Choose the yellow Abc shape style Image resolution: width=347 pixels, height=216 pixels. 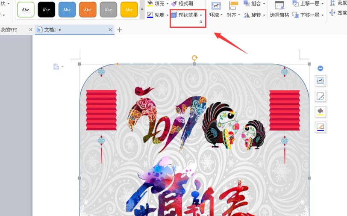pos(129,9)
